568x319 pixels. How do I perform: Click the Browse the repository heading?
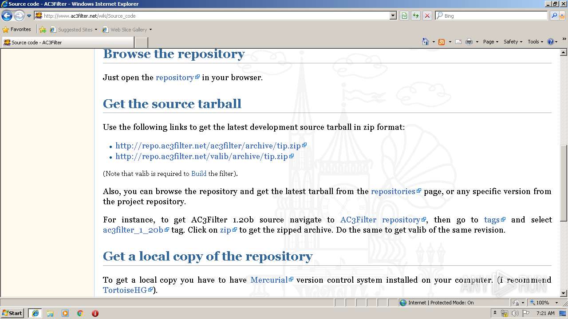174,54
